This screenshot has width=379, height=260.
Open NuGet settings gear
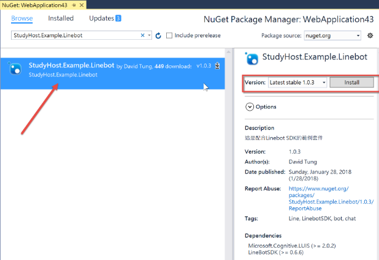370,35
